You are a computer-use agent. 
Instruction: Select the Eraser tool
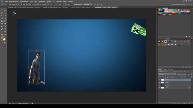(2, 24)
